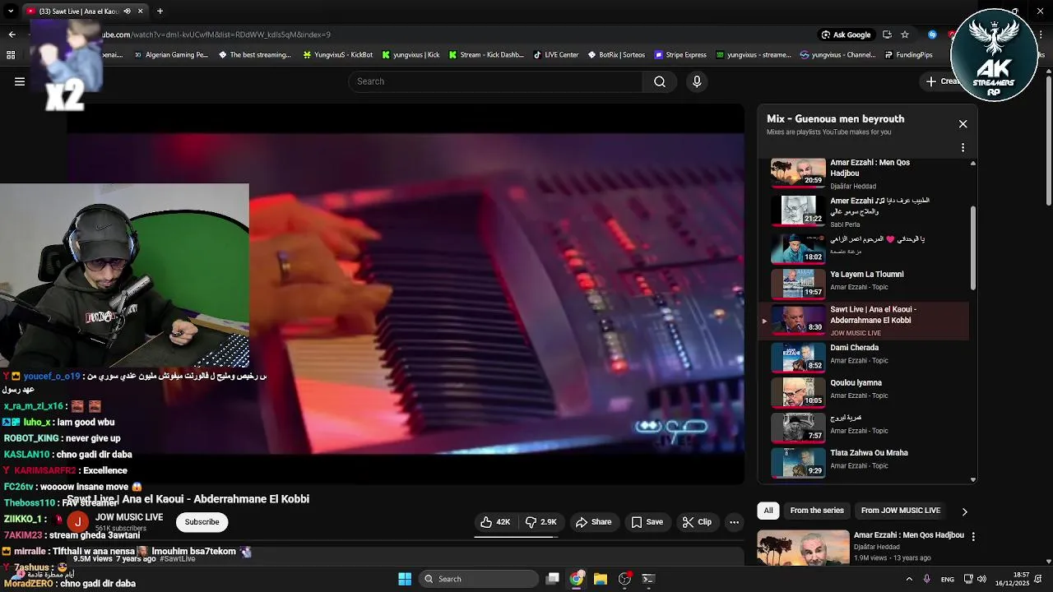
Task: Focus the YouTube search box
Action: coord(496,81)
